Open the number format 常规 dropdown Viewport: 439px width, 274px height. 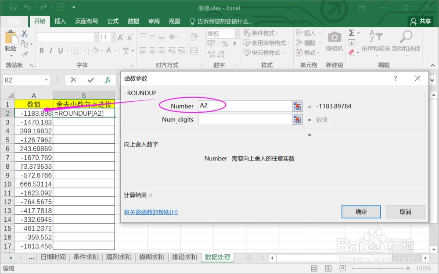237,34
